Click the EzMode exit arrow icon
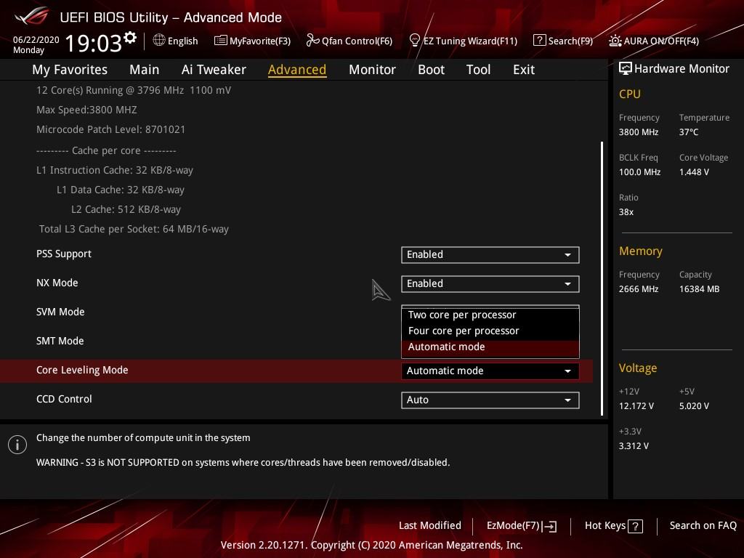744x558 pixels. coord(549,526)
